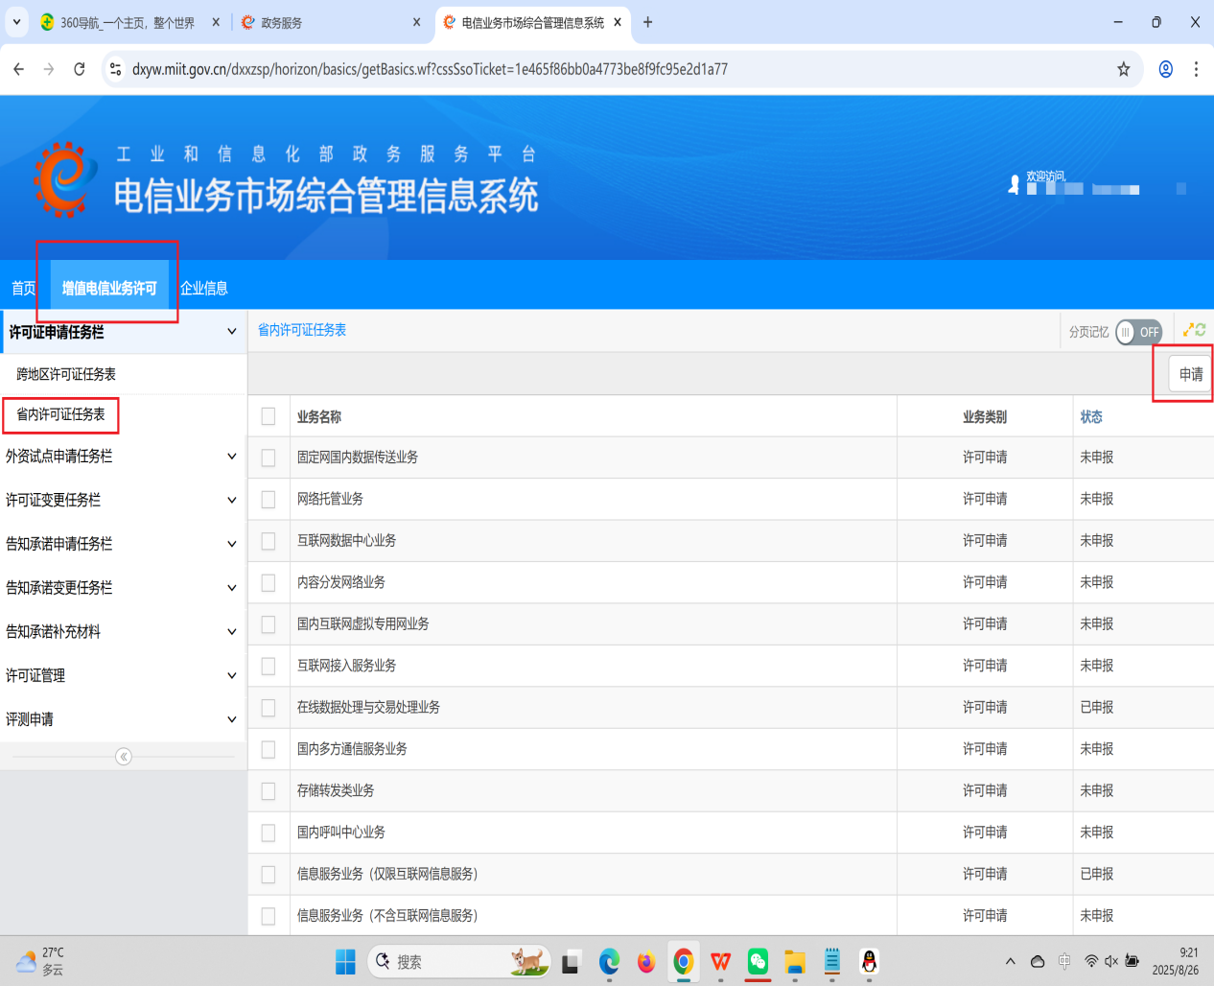Click the browser address bar URL

(430, 69)
